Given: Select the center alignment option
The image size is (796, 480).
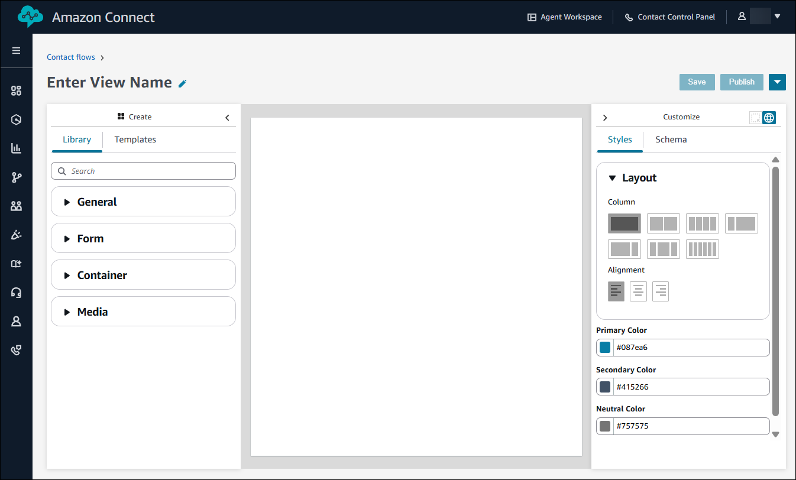Looking at the screenshot, I should pos(638,291).
